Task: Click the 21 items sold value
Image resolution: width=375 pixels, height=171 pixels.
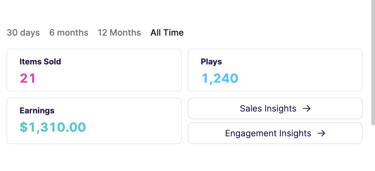Action: (x=28, y=78)
